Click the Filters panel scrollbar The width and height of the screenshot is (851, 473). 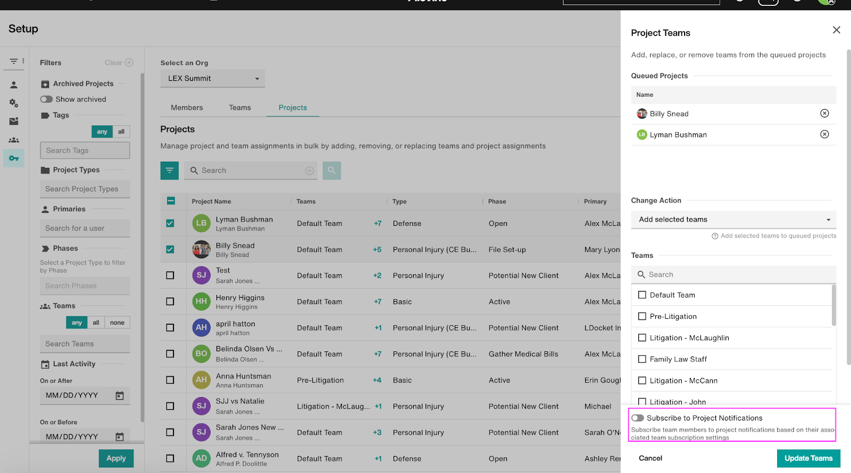(142, 247)
